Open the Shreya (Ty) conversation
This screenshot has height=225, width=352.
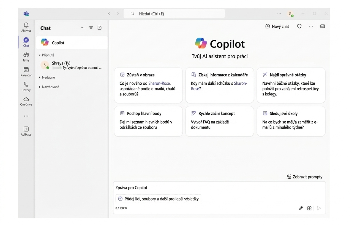point(72,65)
